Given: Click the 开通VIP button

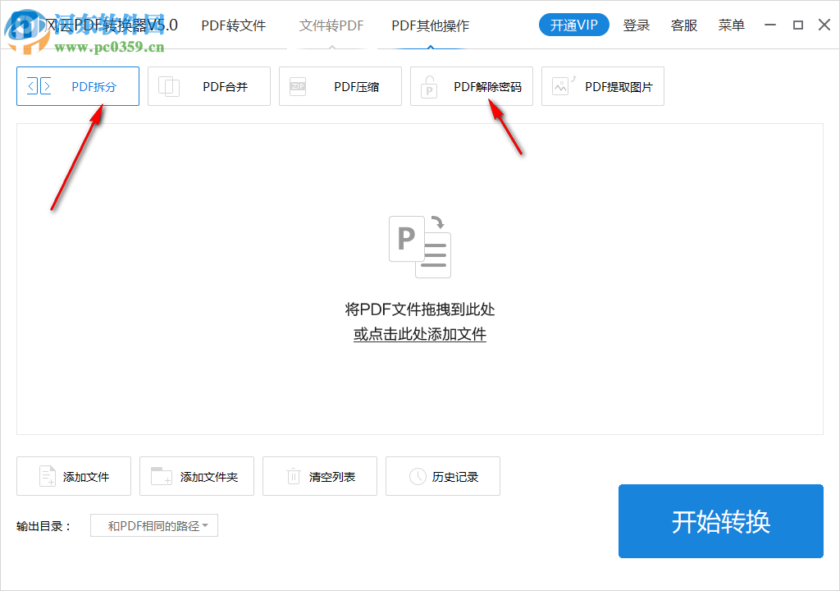Looking at the screenshot, I should [x=573, y=25].
